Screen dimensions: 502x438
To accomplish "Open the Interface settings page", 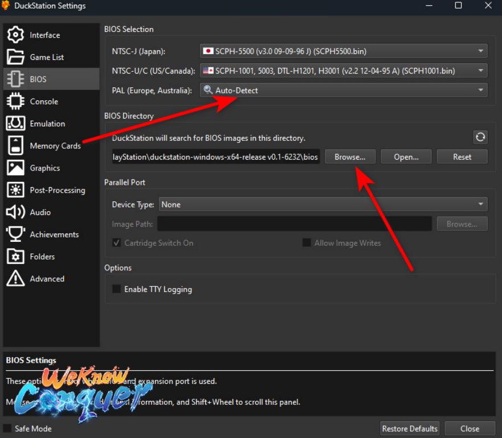I will pos(51,35).
